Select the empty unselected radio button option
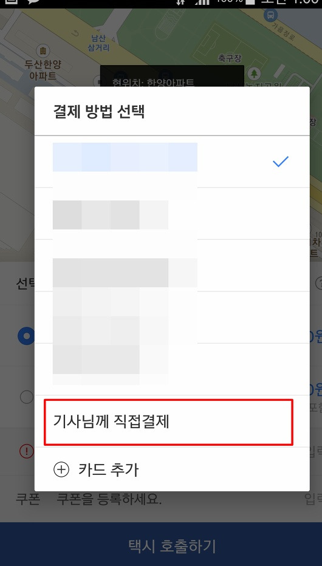This screenshot has width=322, height=566. click(x=27, y=397)
